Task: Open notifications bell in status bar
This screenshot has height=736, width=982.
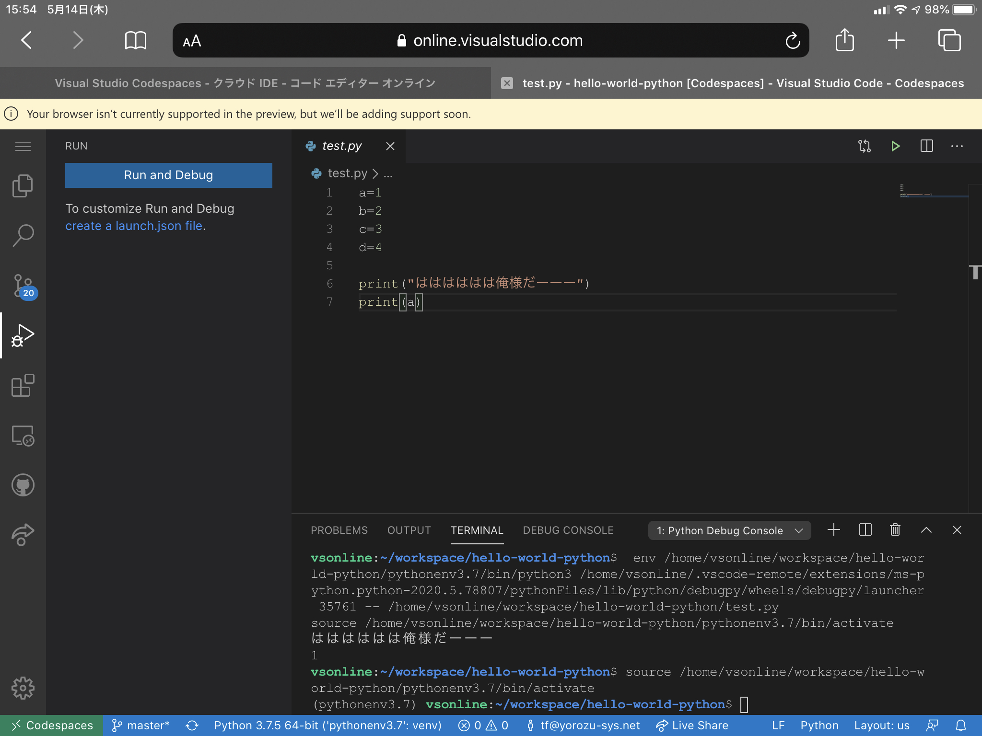Action: [961, 725]
